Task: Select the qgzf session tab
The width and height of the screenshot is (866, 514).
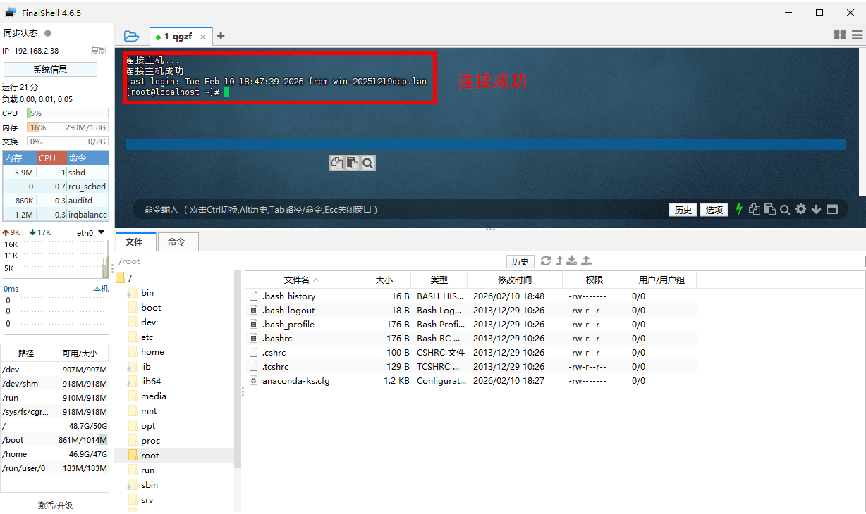Action: [176, 37]
